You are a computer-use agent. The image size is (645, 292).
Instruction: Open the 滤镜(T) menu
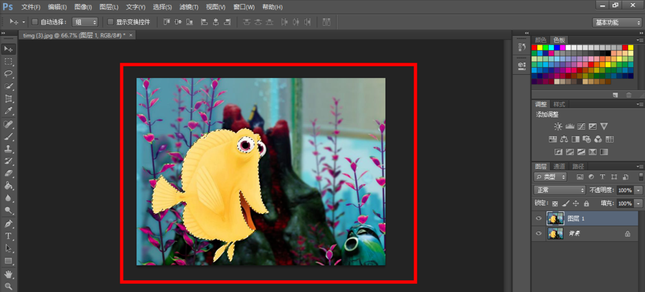[x=189, y=7]
